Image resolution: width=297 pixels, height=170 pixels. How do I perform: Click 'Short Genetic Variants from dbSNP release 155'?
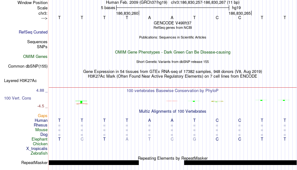173,62
